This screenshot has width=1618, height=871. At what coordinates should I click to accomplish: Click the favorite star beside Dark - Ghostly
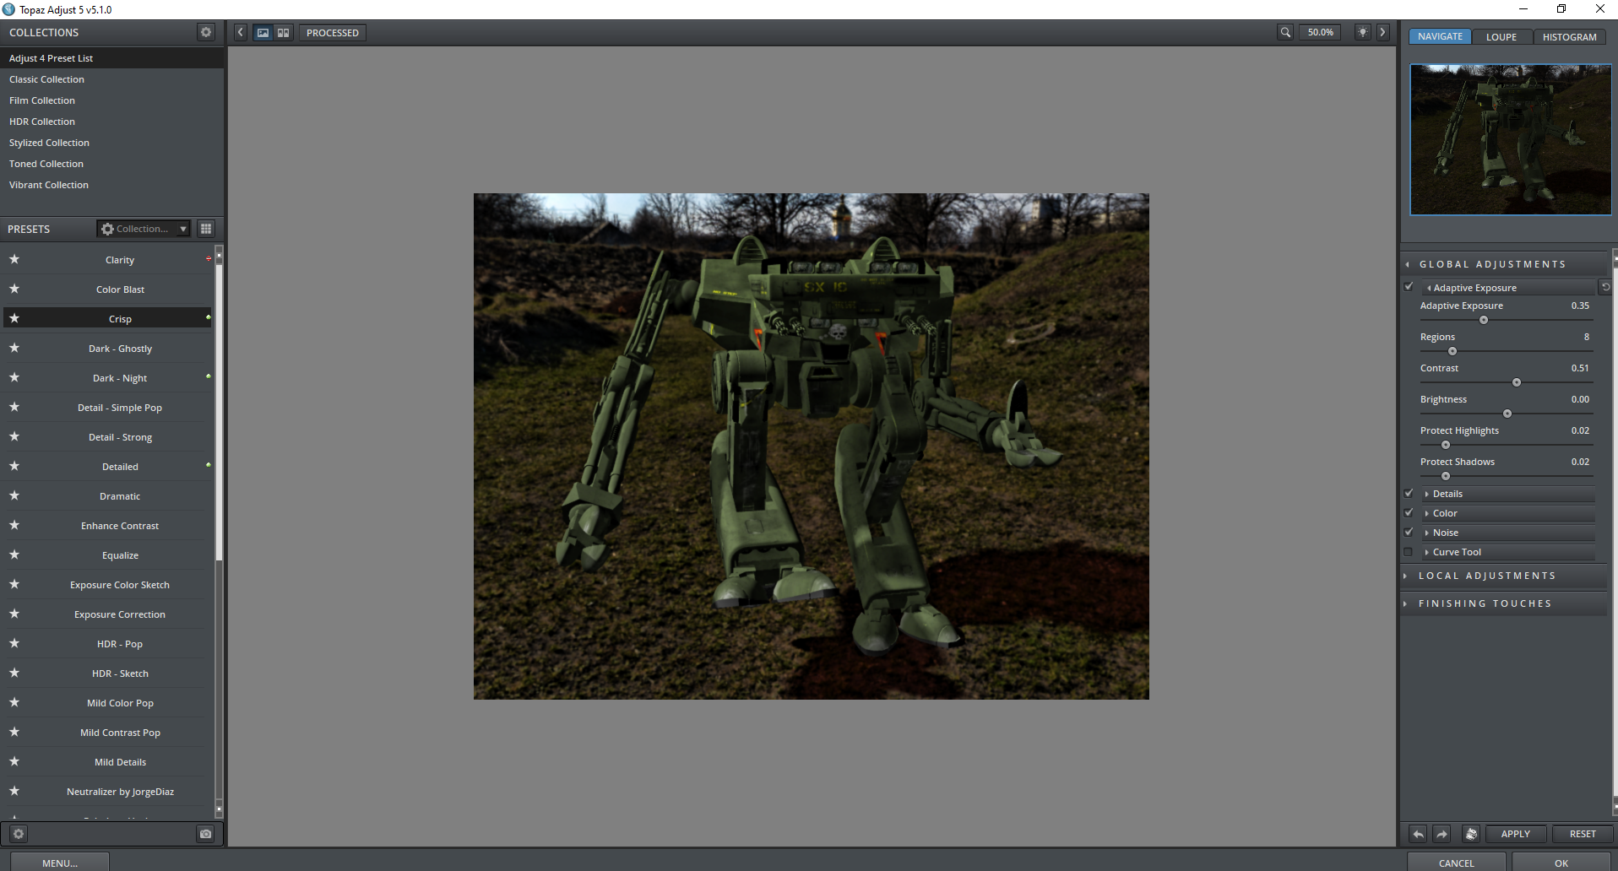(14, 348)
